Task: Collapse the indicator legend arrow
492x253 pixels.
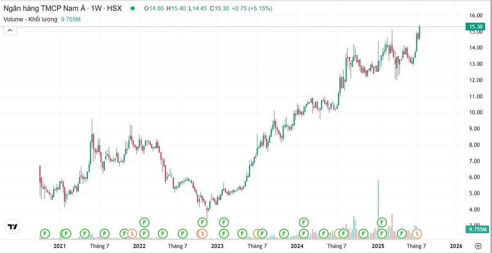Action: click(x=10, y=30)
